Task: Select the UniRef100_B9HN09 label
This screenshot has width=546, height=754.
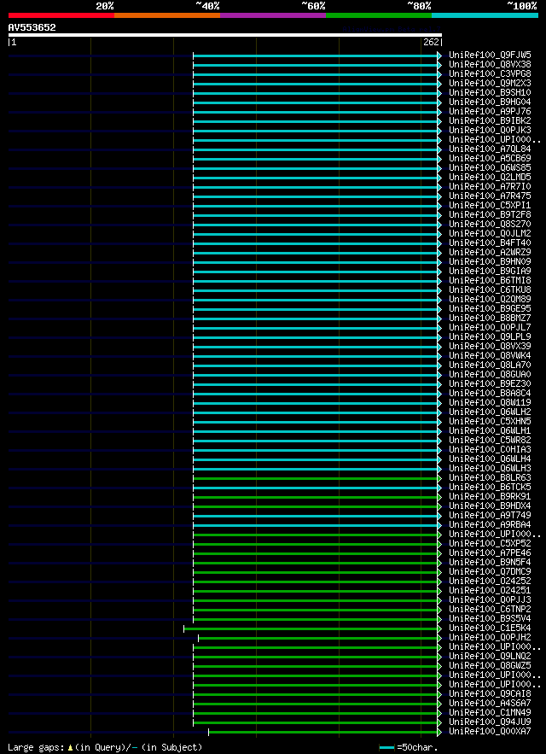Action: pos(490,261)
